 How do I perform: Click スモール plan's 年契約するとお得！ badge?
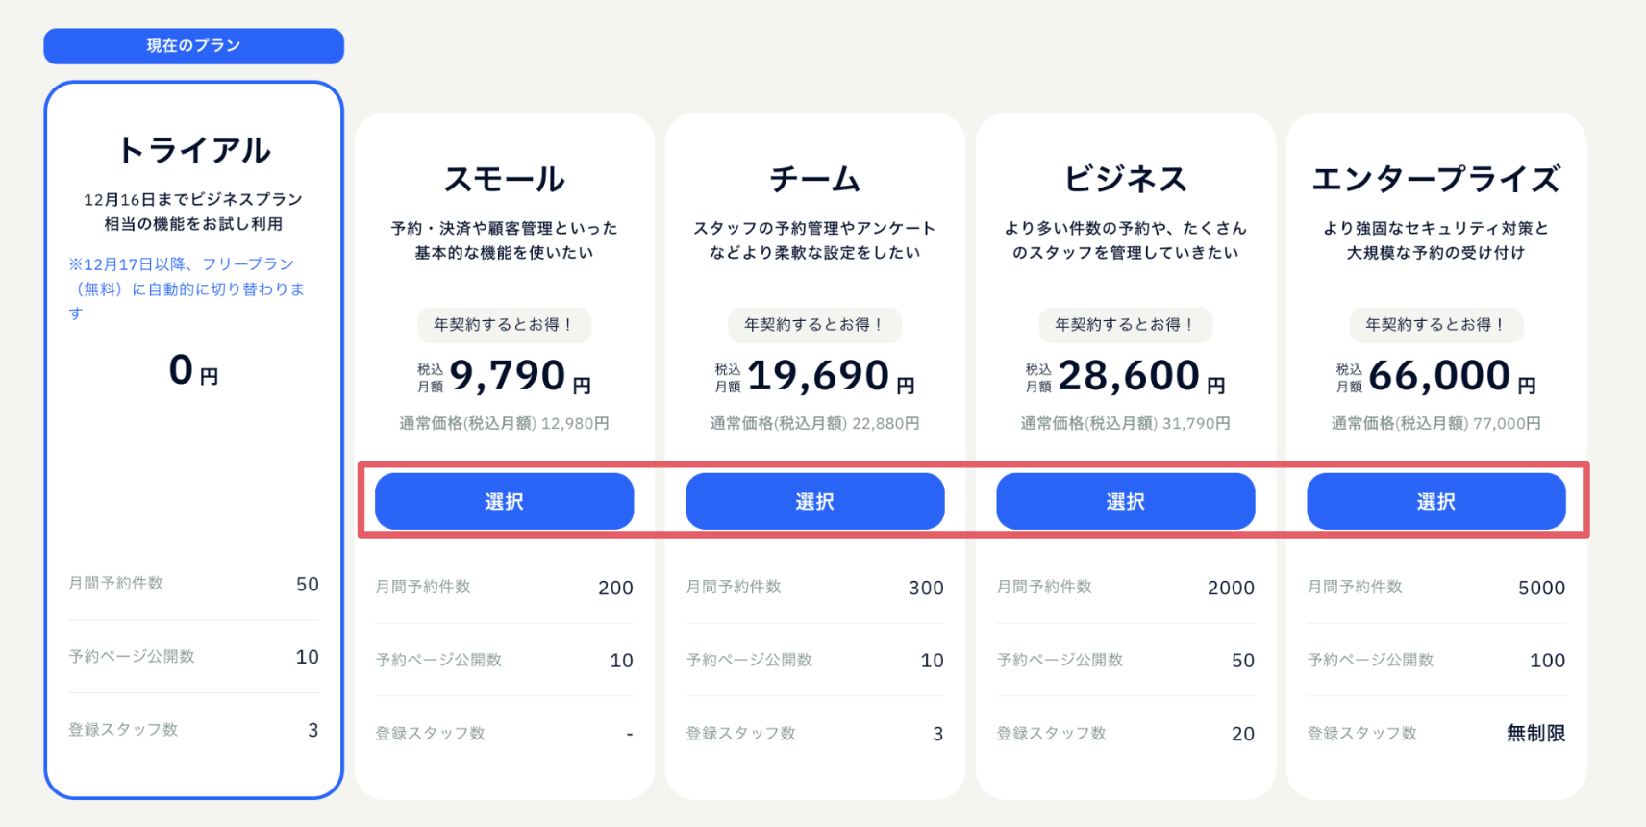point(504,325)
